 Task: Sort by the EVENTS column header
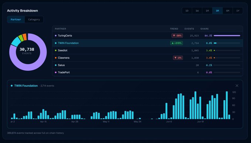tap(189, 29)
